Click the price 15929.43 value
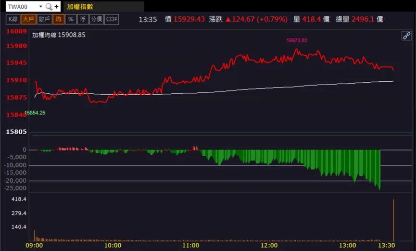 coord(189,19)
